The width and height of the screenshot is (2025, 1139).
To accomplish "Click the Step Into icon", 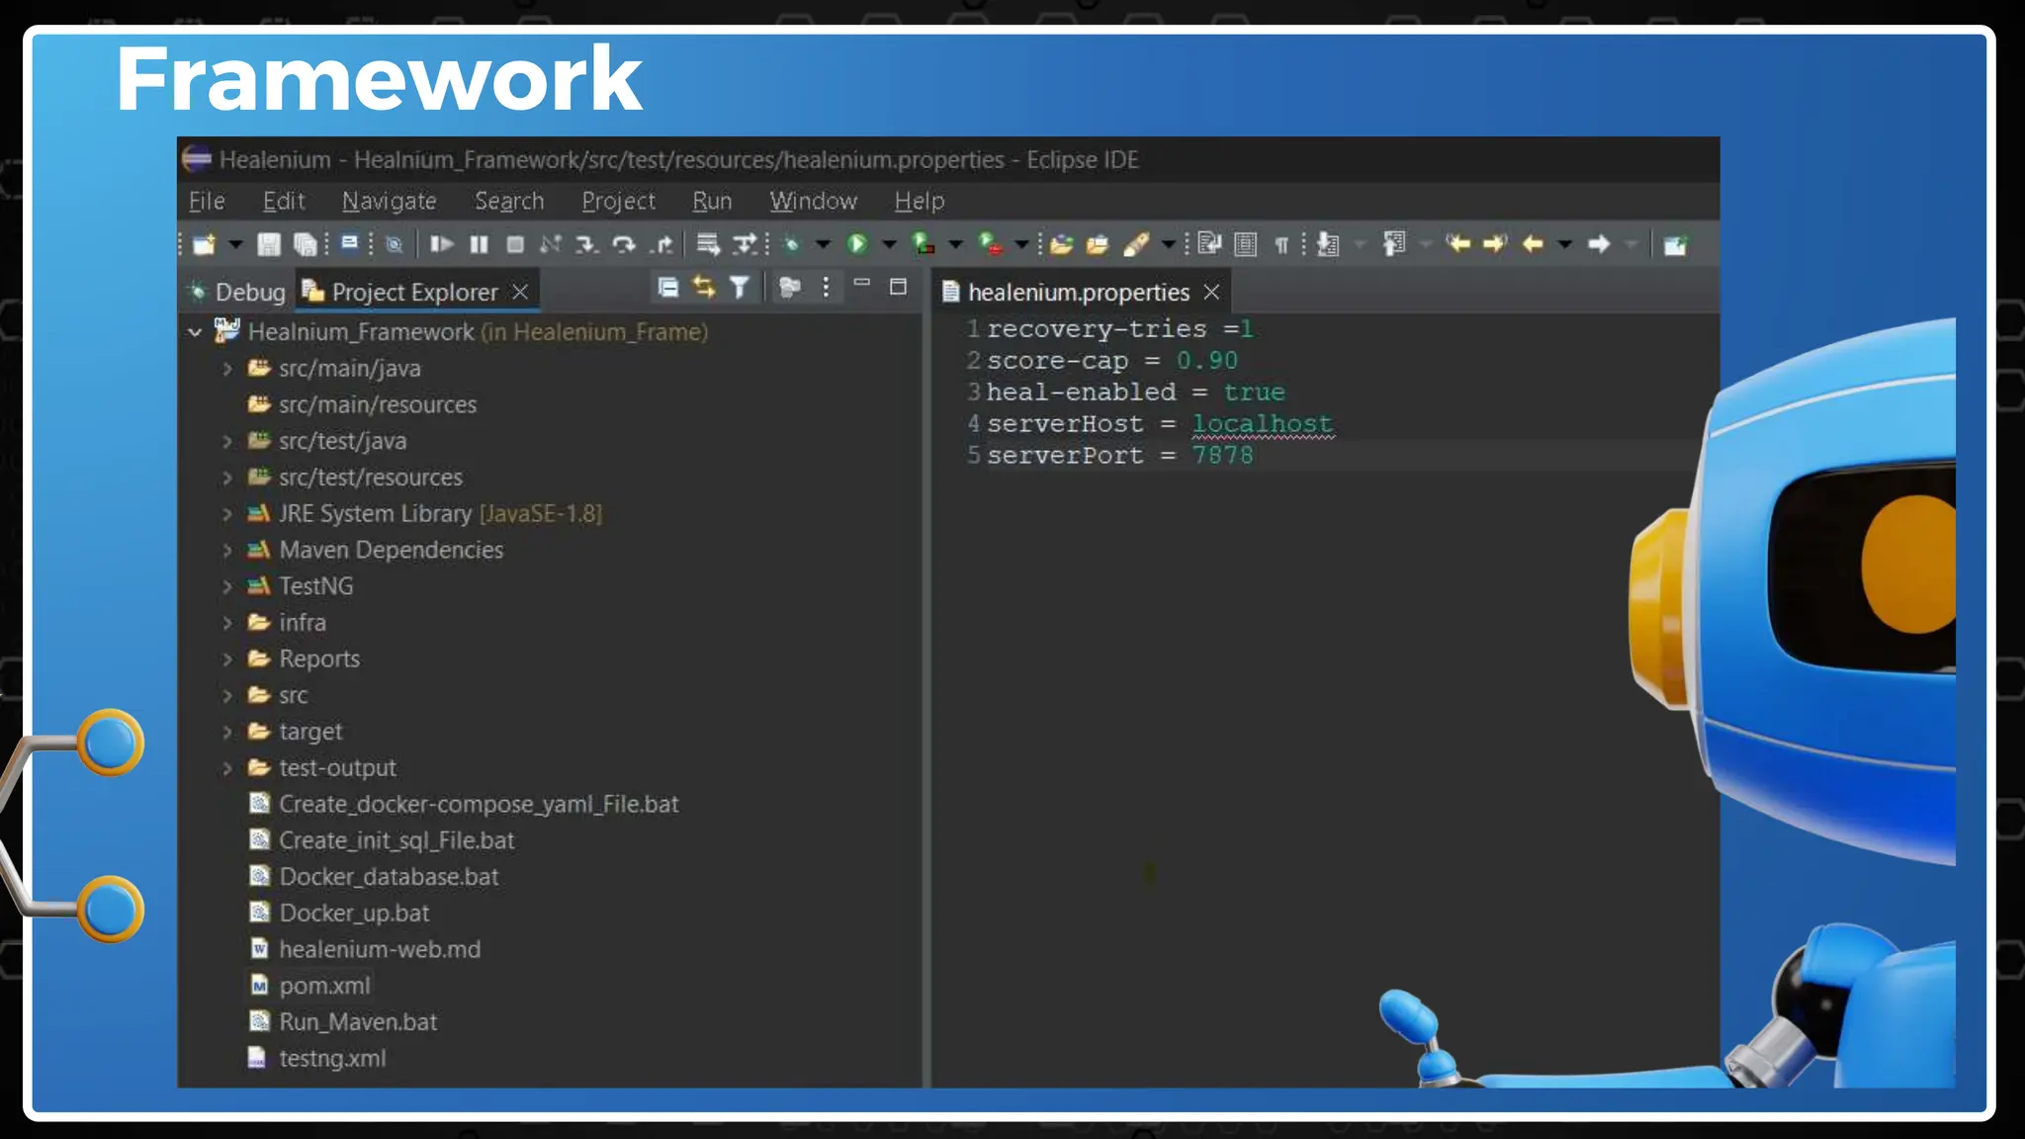I will pos(586,244).
